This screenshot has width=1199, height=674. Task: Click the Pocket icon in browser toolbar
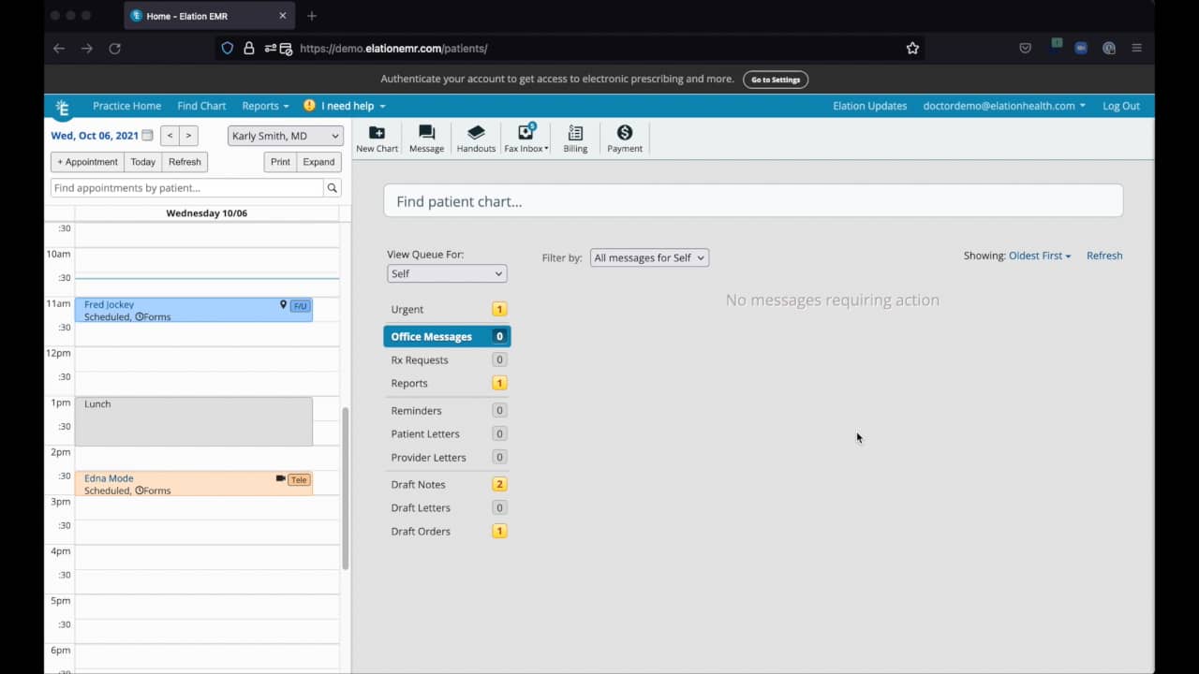[1026, 48]
